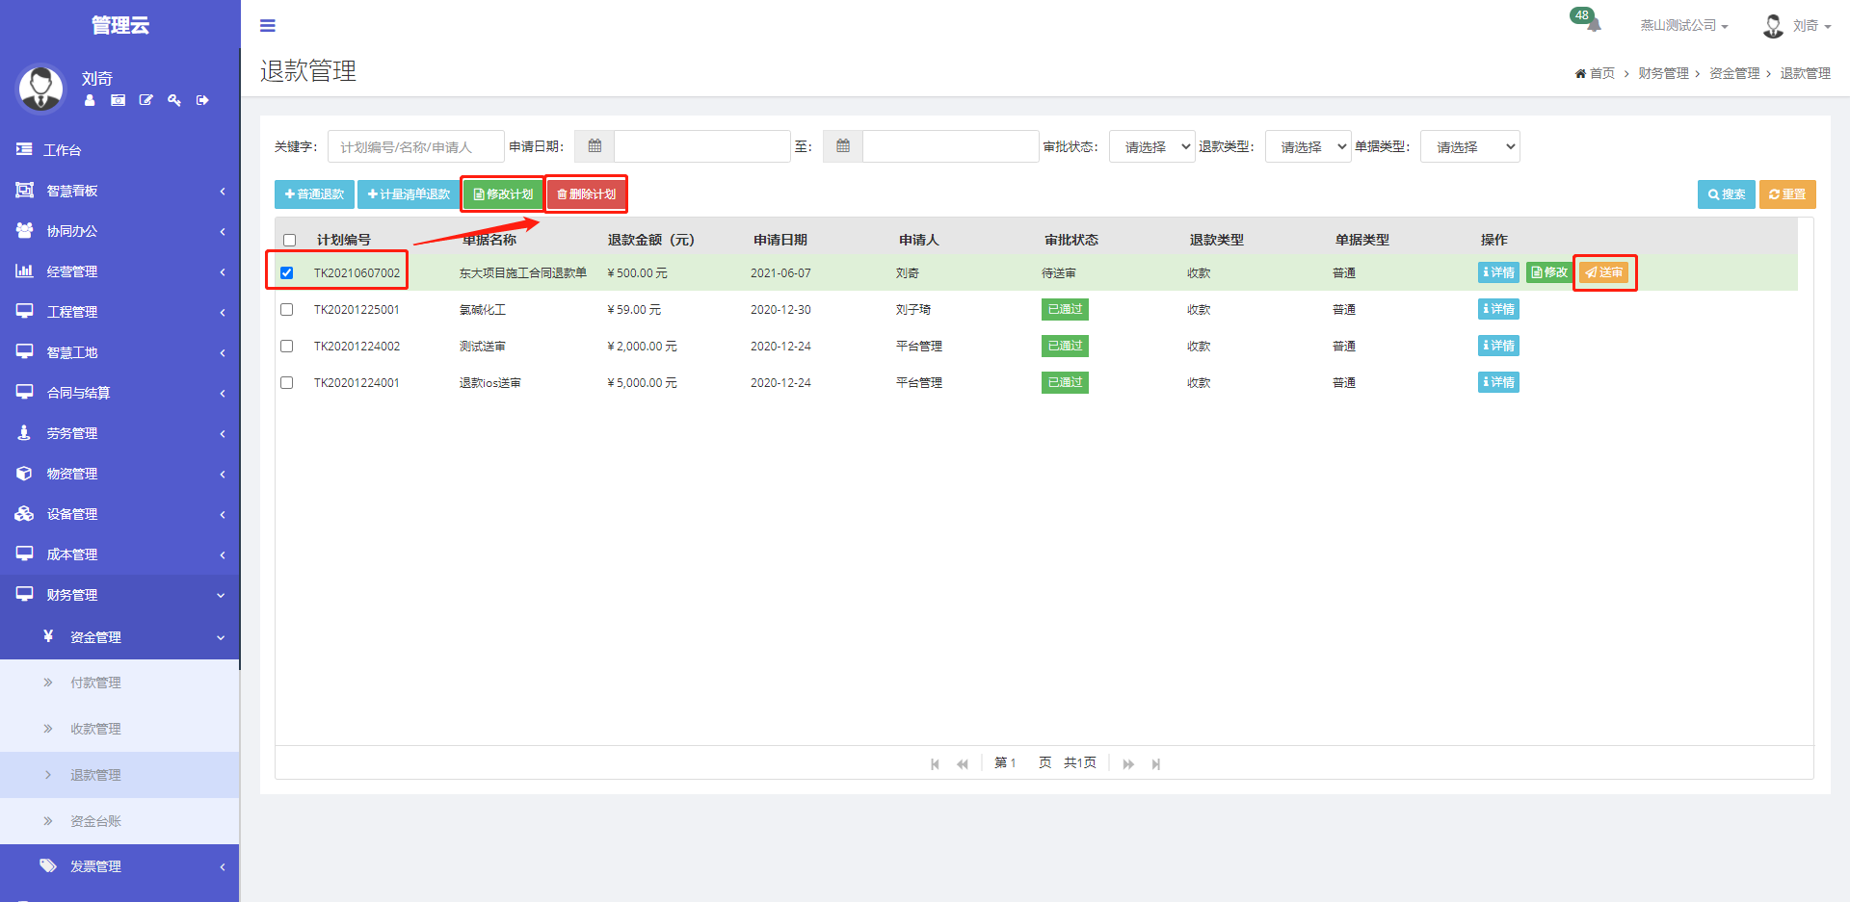1850x902 pixels.
Task: Expand the 成本管理 sidebar menu
Action: (x=119, y=554)
